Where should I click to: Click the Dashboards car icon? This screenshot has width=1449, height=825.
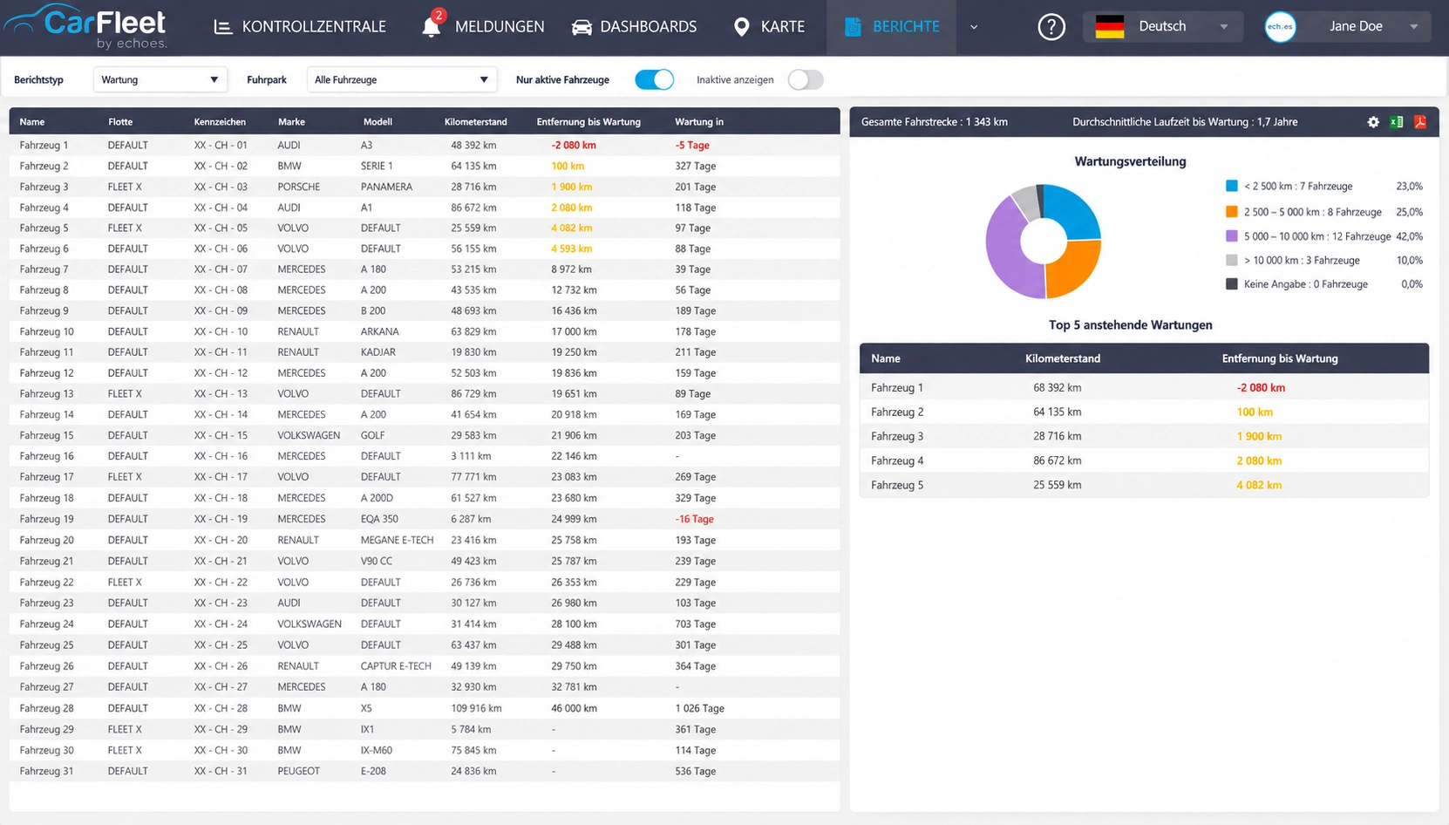pyautogui.click(x=582, y=27)
